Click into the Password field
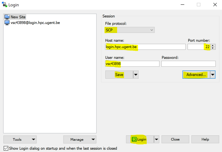The width and height of the screenshot is (222, 152). point(188,64)
